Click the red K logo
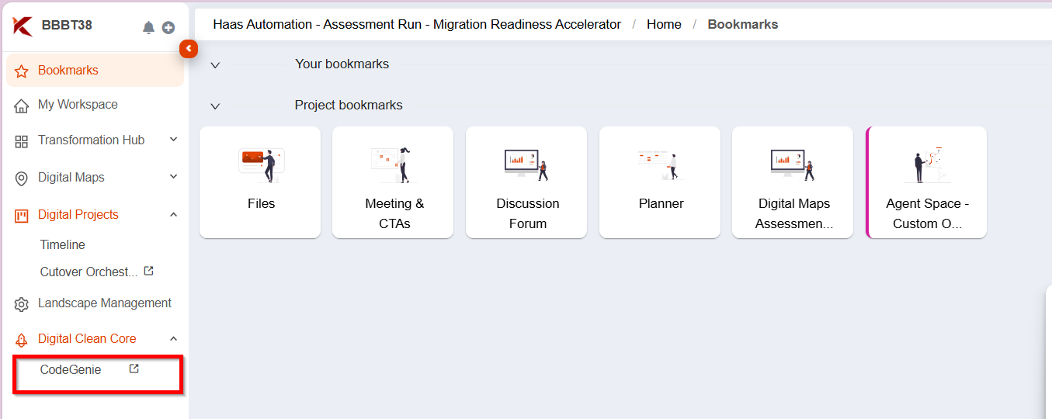The width and height of the screenshot is (1052, 419). coord(23,26)
